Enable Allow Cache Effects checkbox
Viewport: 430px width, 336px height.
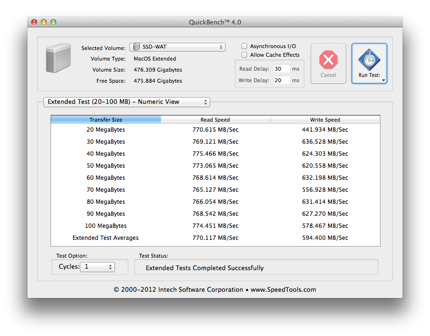(244, 55)
